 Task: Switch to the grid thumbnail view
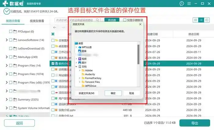coord(196,20)
